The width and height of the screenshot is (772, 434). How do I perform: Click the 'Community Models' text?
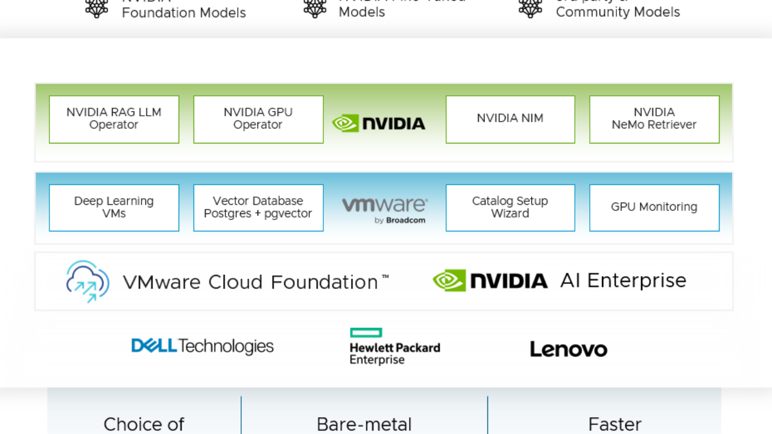point(618,12)
